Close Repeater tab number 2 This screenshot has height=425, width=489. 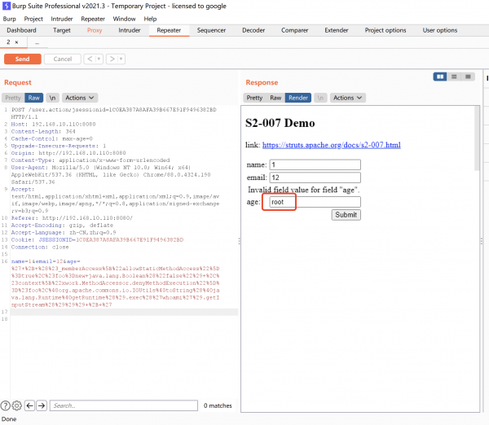[16, 42]
